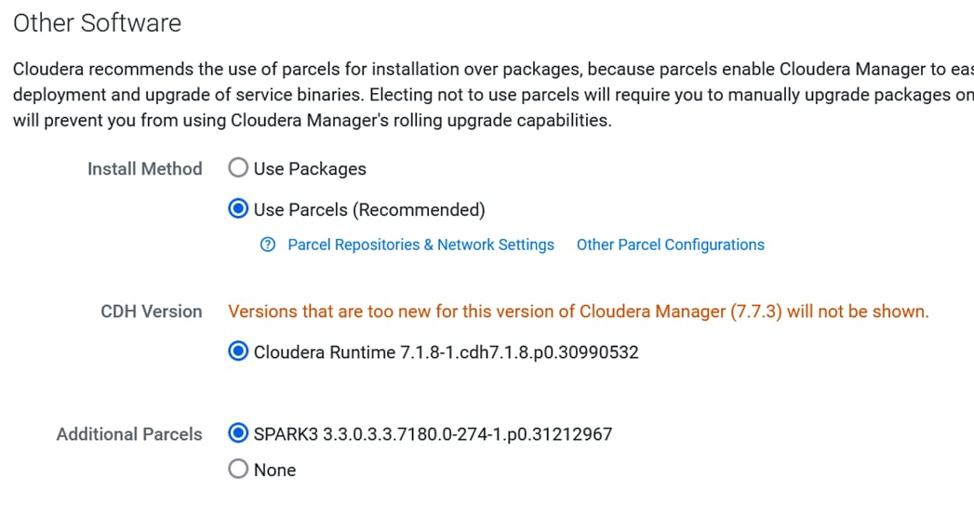Image resolution: width=974 pixels, height=518 pixels.
Task: Click the SPARK3 3.3.0.3.3.7180.0-274 parcel label
Action: pyautogui.click(x=433, y=433)
